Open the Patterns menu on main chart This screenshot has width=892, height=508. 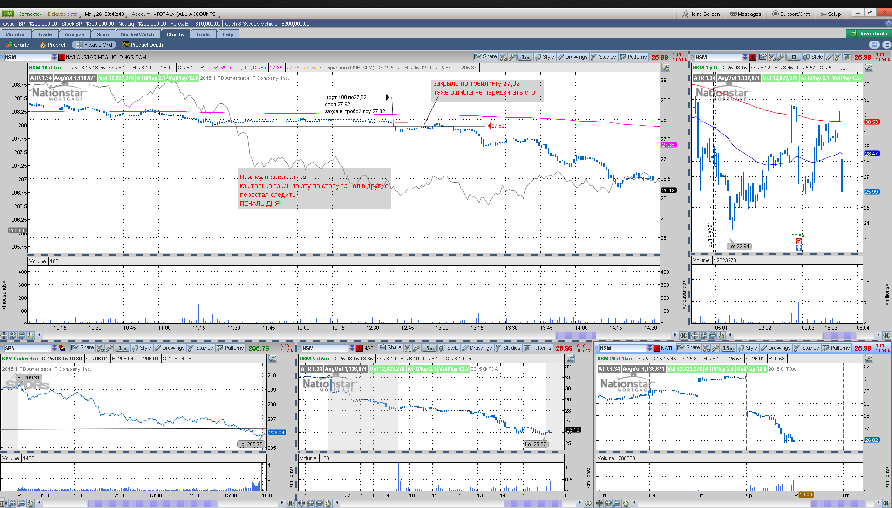pyautogui.click(x=633, y=57)
